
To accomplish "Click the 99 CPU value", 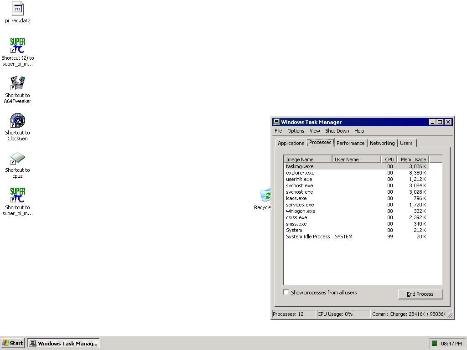I will tap(390, 237).
